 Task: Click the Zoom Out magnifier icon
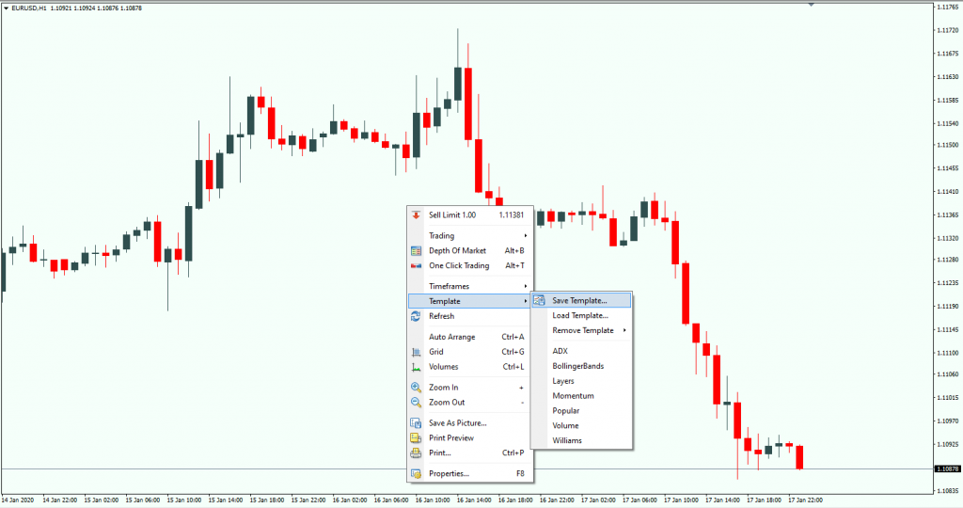pyautogui.click(x=416, y=403)
